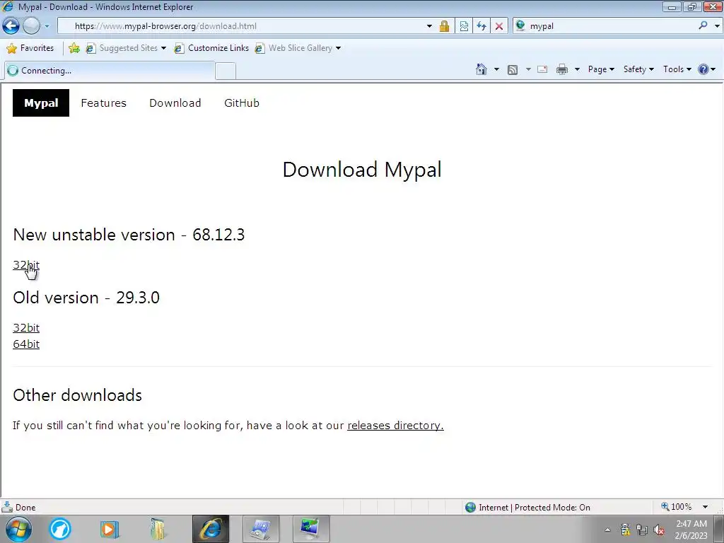Open the control panel taskbar window
This screenshot has height=543, width=724.
pyautogui.click(x=261, y=529)
